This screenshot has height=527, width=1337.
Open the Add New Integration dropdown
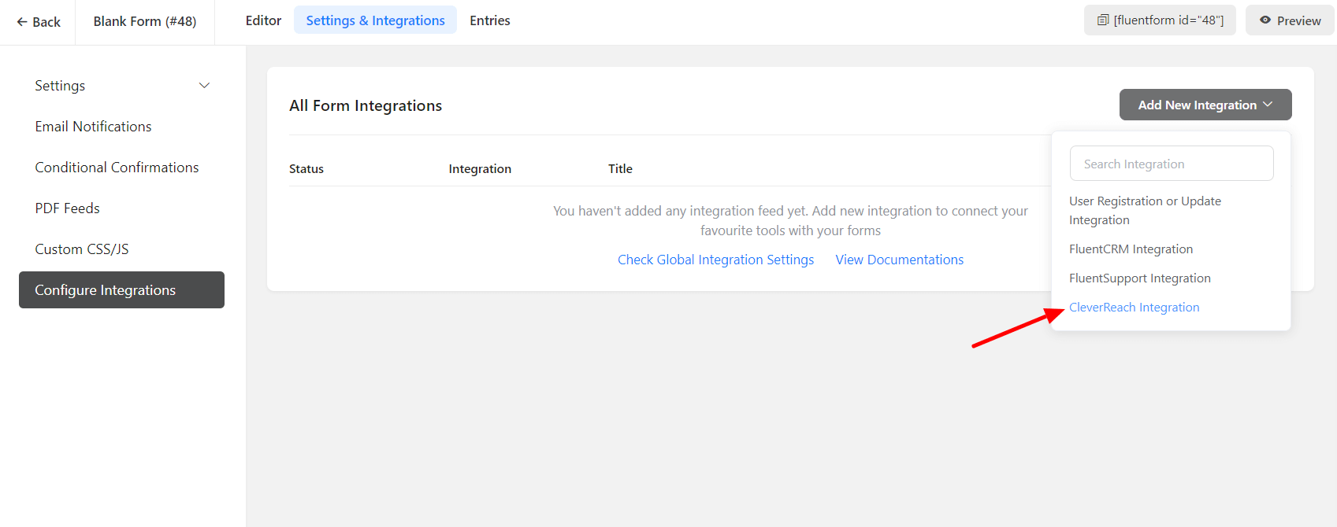[x=1205, y=105]
